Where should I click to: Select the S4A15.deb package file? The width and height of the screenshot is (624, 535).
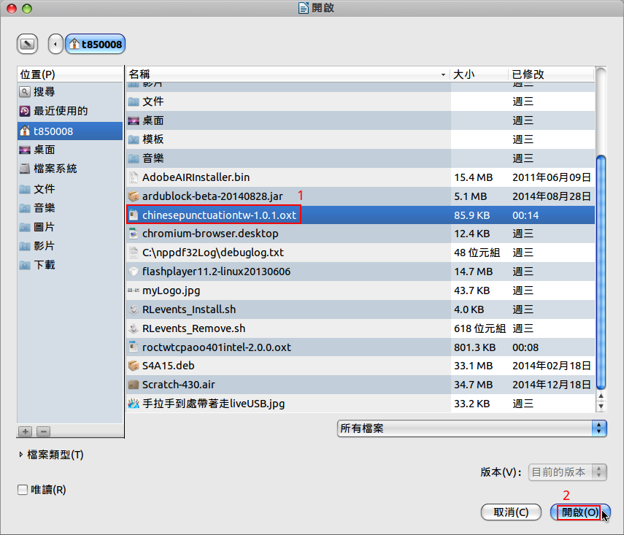tap(169, 366)
